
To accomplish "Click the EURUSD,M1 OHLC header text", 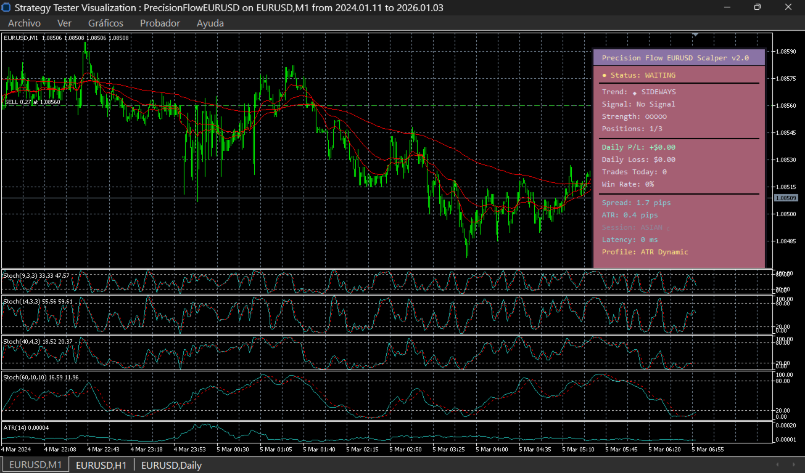I will (66, 38).
